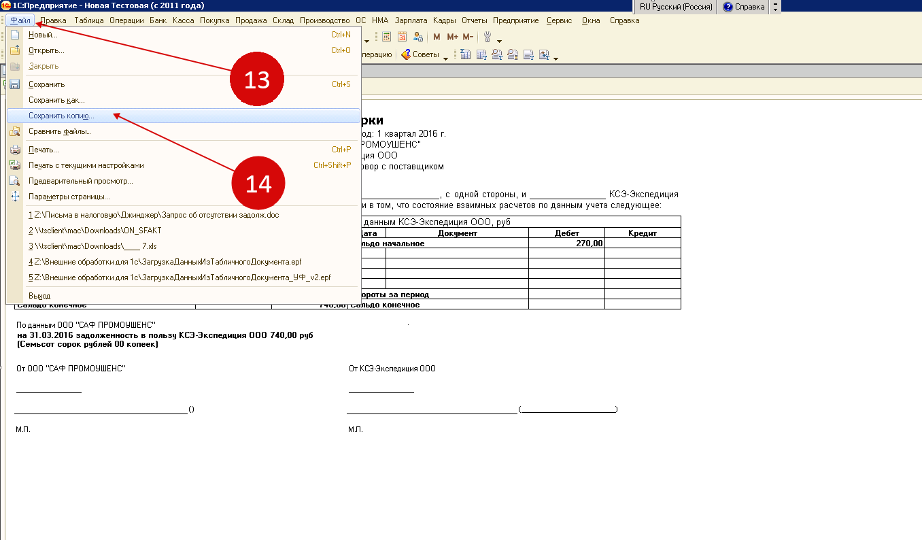Click the Save diskette icon beside Сохранить
The image size is (922, 540).
pyautogui.click(x=14, y=84)
